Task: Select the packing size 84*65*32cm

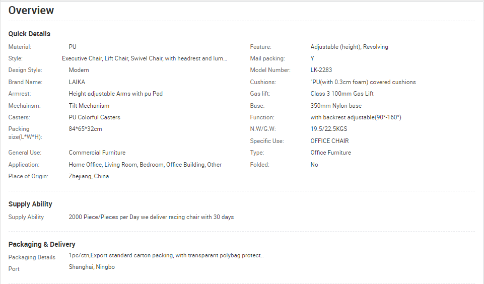Action: tap(85, 129)
